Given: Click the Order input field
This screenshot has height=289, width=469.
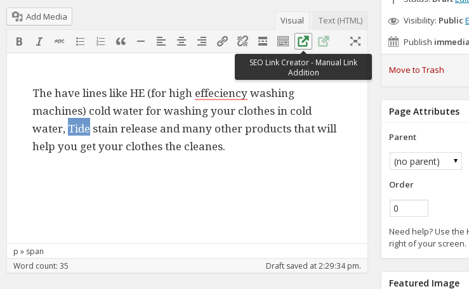Looking at the screenshot, I should (x=409, y=209).
